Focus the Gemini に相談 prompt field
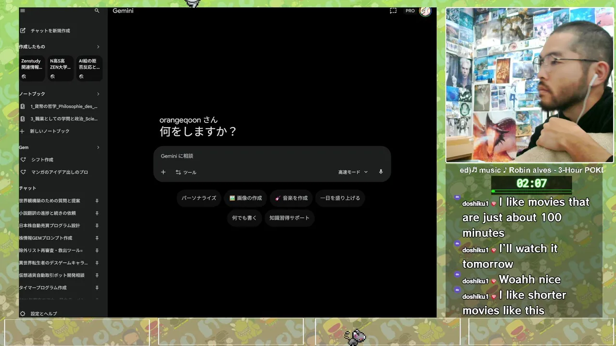 pos(272,156)
